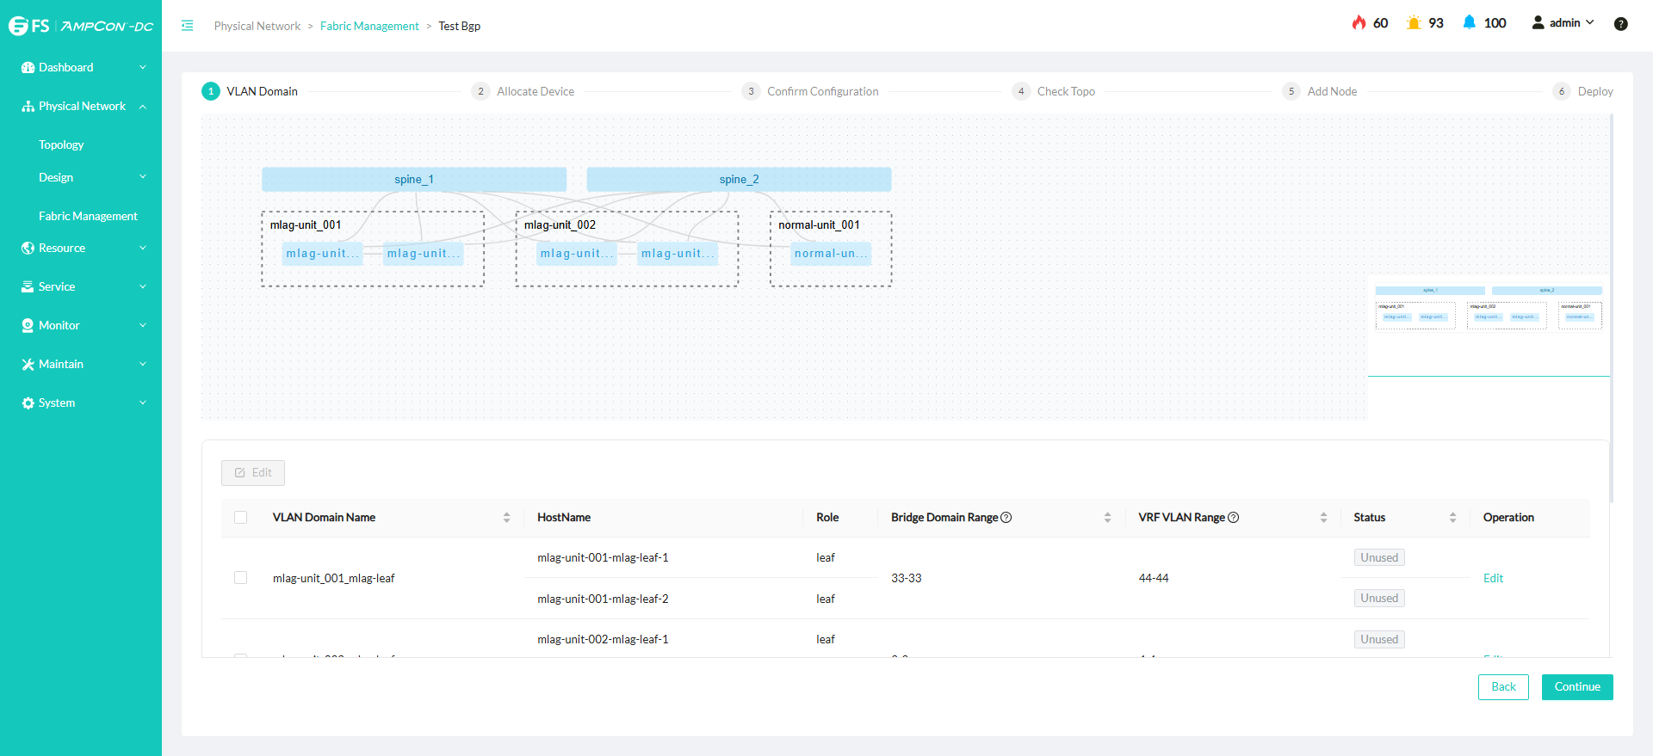This screenshot has width=1653, height=756.
Task: Click the topology minimap thumbnail
Action: tap(1488, 310)
